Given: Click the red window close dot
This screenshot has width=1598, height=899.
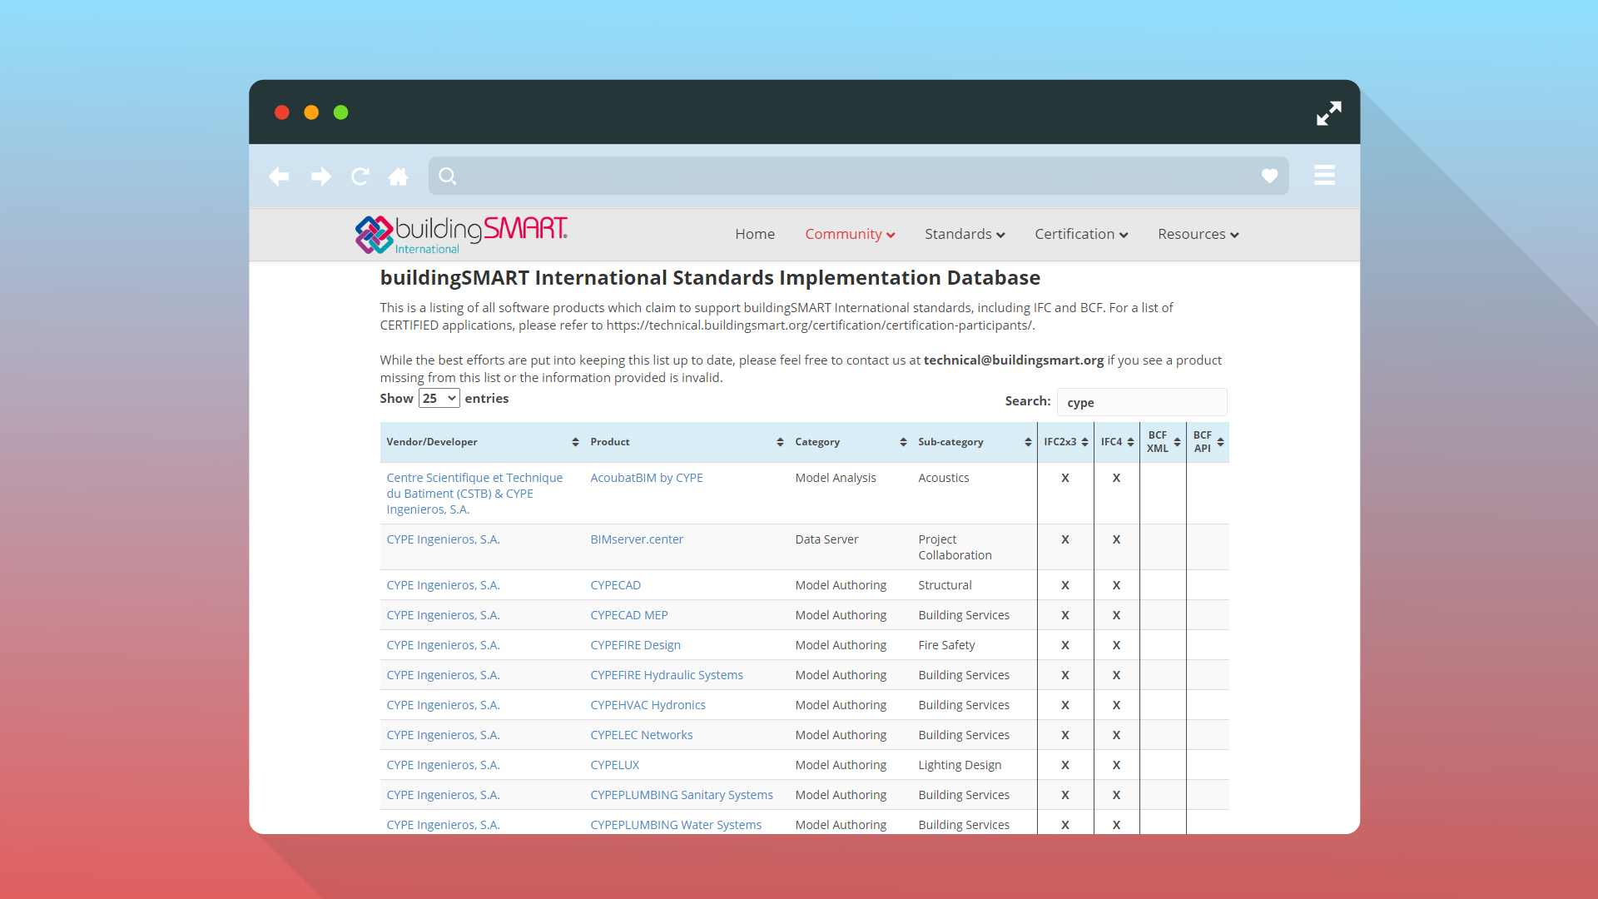Looking at the screenshot, I should [x=282, y=112].
